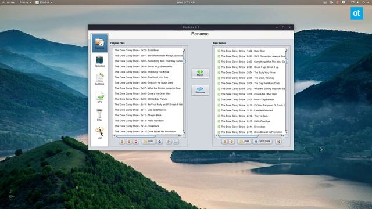Open the Filter panel in the sidebar
The height and width of the screenshot is (209, 372).
[x=99, y=115]
